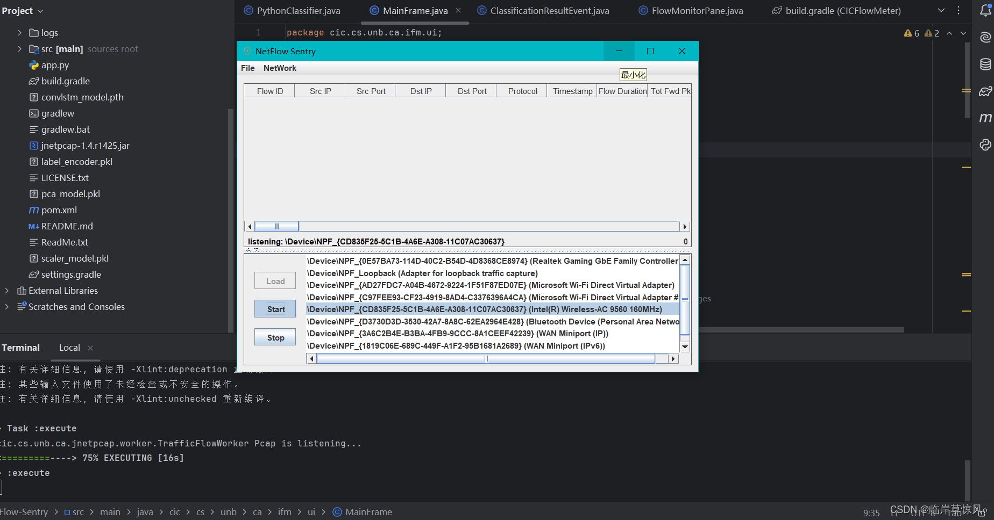This screenshot has height=520, width=994.
Task: Click flow table scroll left arrow
Action: (250, 226)
